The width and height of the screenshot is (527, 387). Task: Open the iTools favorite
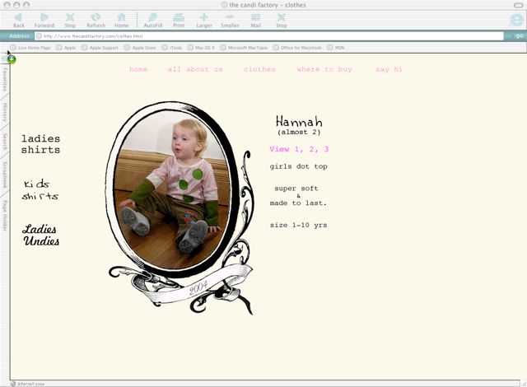point(172,48)
